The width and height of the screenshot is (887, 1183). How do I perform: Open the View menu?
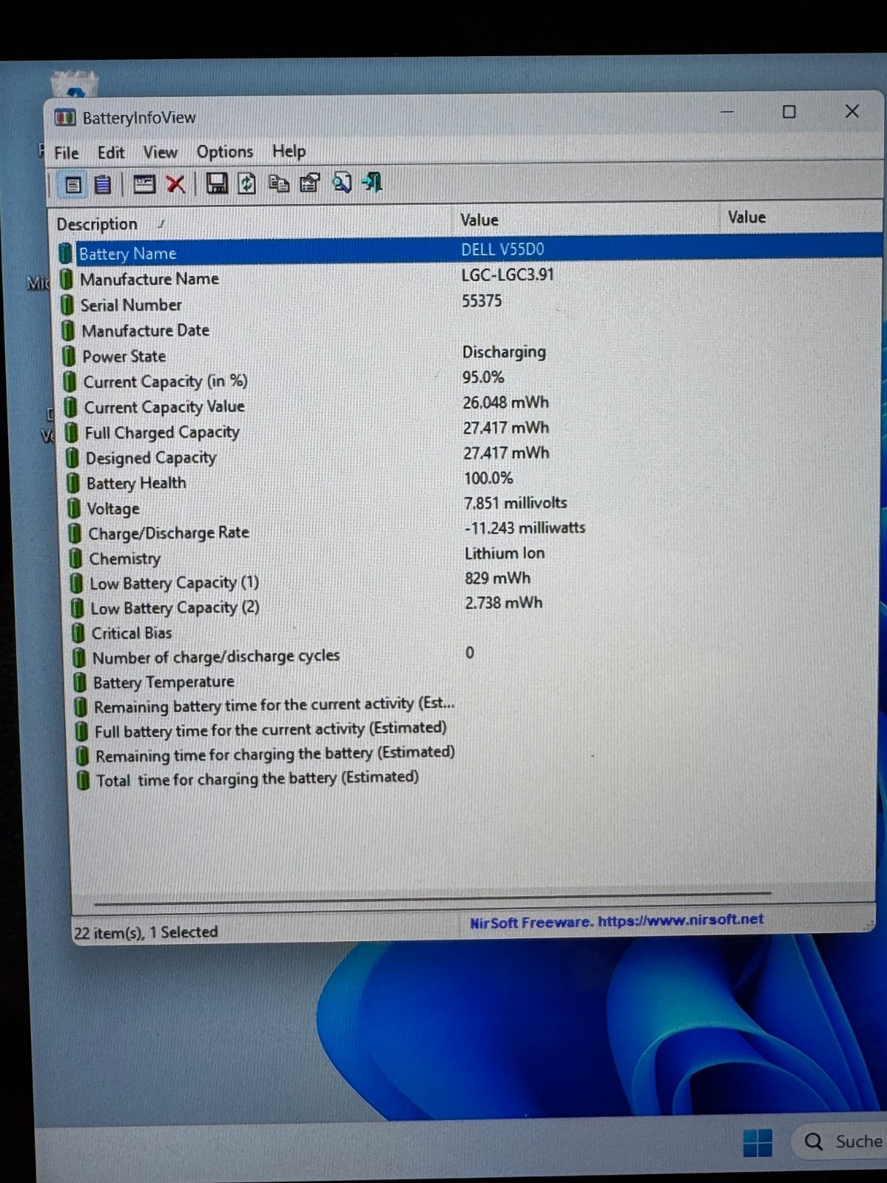coord(160,152)
